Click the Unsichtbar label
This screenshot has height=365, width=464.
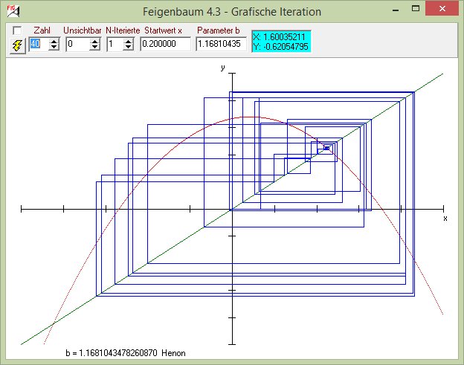click(x=83, y=30)
